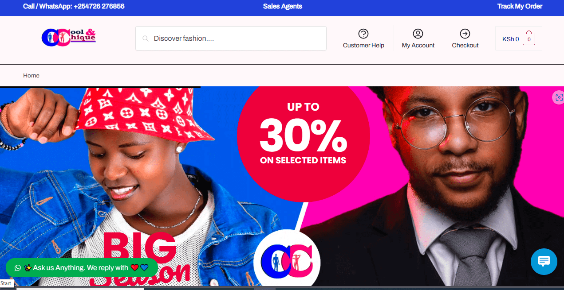The width and height of the screenshot is (564, 290).
Task: Click the WhatsApp icon in green button
Action: 18,268
